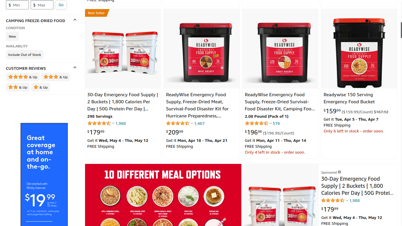Click the Sponsored info icon

pyautogui.click(x=339, y=172)
